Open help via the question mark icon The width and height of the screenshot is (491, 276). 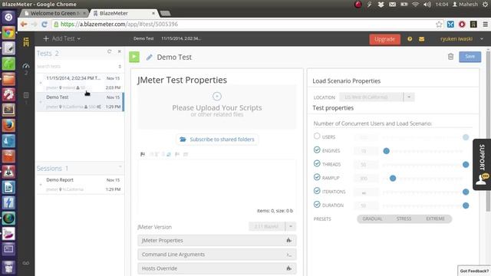(x=410, y=39)
